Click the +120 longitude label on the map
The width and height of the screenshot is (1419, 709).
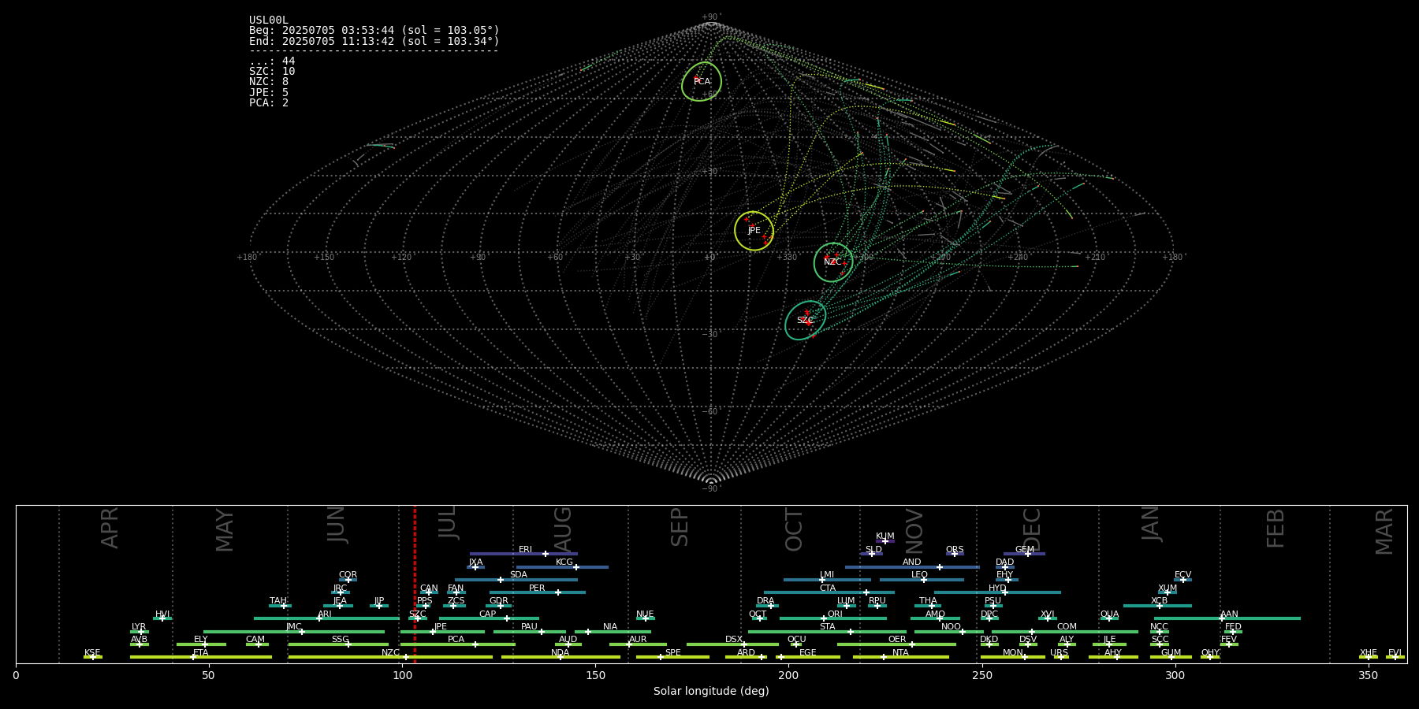401,258
